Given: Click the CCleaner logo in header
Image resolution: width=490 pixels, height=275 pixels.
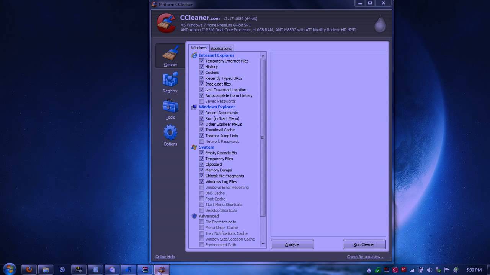Looking at the screenshot, I should (x=166, y=23).
